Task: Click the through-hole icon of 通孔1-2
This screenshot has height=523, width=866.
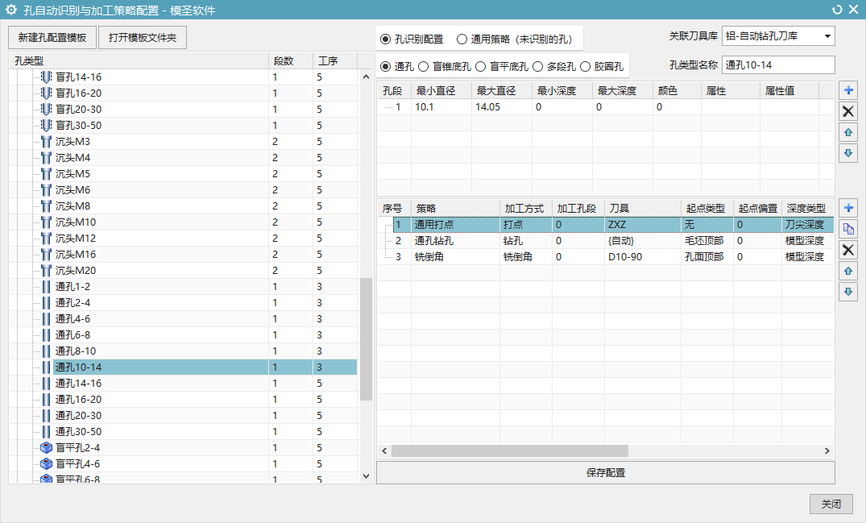Action: pyautogui.click(x=47, y=287)
